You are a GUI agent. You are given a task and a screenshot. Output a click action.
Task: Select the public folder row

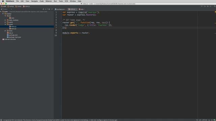point(27,22)
